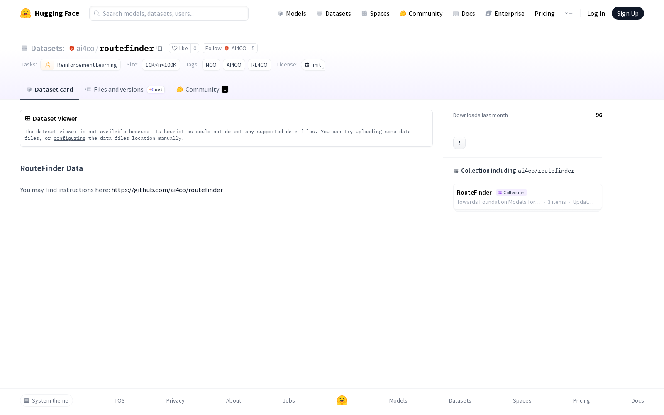Open Spaces footer link
Image resolution: width=664 pixels, height=415 pixels.
[x=522, y=400]
